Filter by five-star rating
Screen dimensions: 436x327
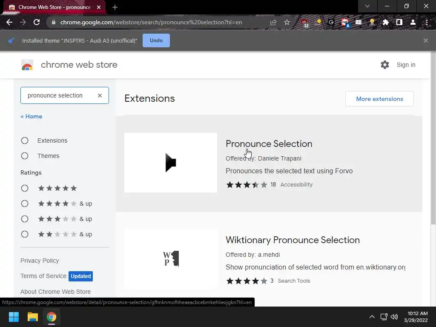click(x=25, y=188)
